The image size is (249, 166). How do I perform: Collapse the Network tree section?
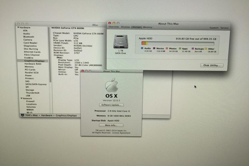tap(21, 98)
